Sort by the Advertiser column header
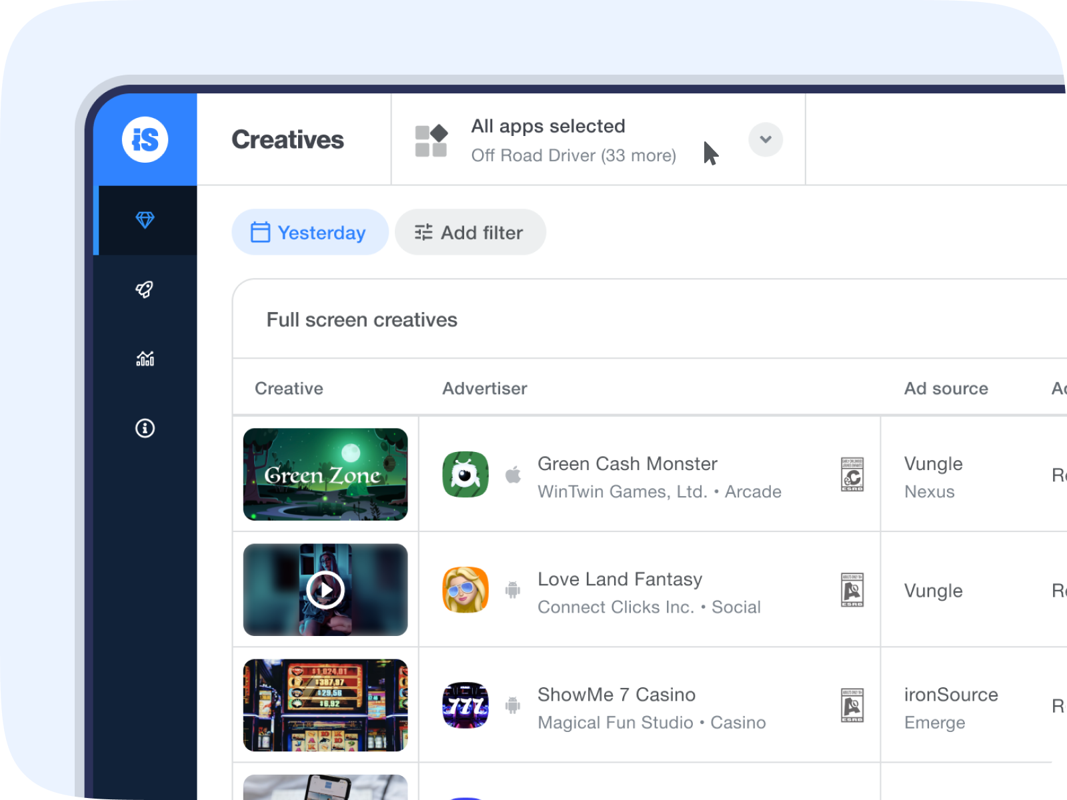This screenshot has width=1067, height=800. (485, 388)
